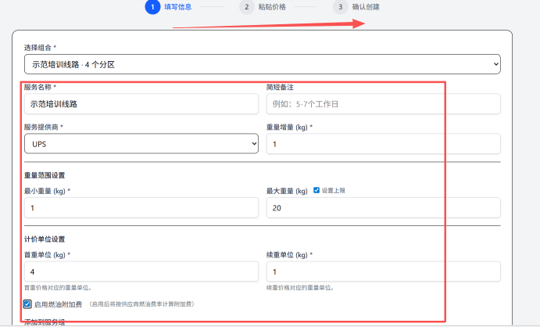Screen dimensions: 540x327
Task: Click the 简短备注 field with 5-7个工作日 placeholder
Action: tap(383, 103)
